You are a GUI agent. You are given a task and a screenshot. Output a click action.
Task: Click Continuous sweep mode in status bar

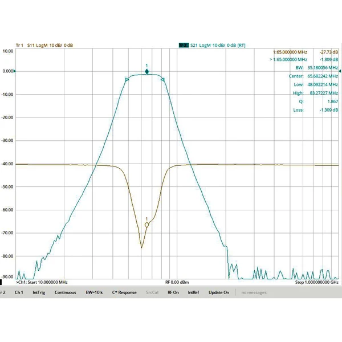point(65,292)
